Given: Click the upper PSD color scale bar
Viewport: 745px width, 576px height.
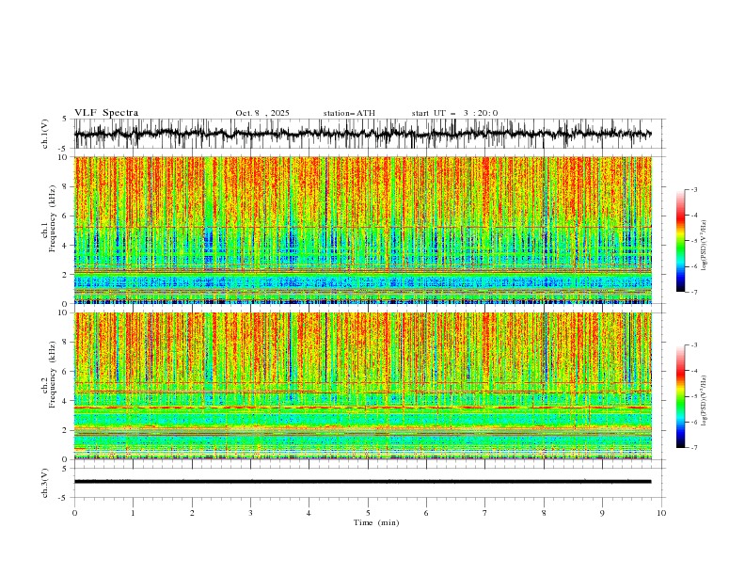Looking at the screenshot, I should 680,241.
